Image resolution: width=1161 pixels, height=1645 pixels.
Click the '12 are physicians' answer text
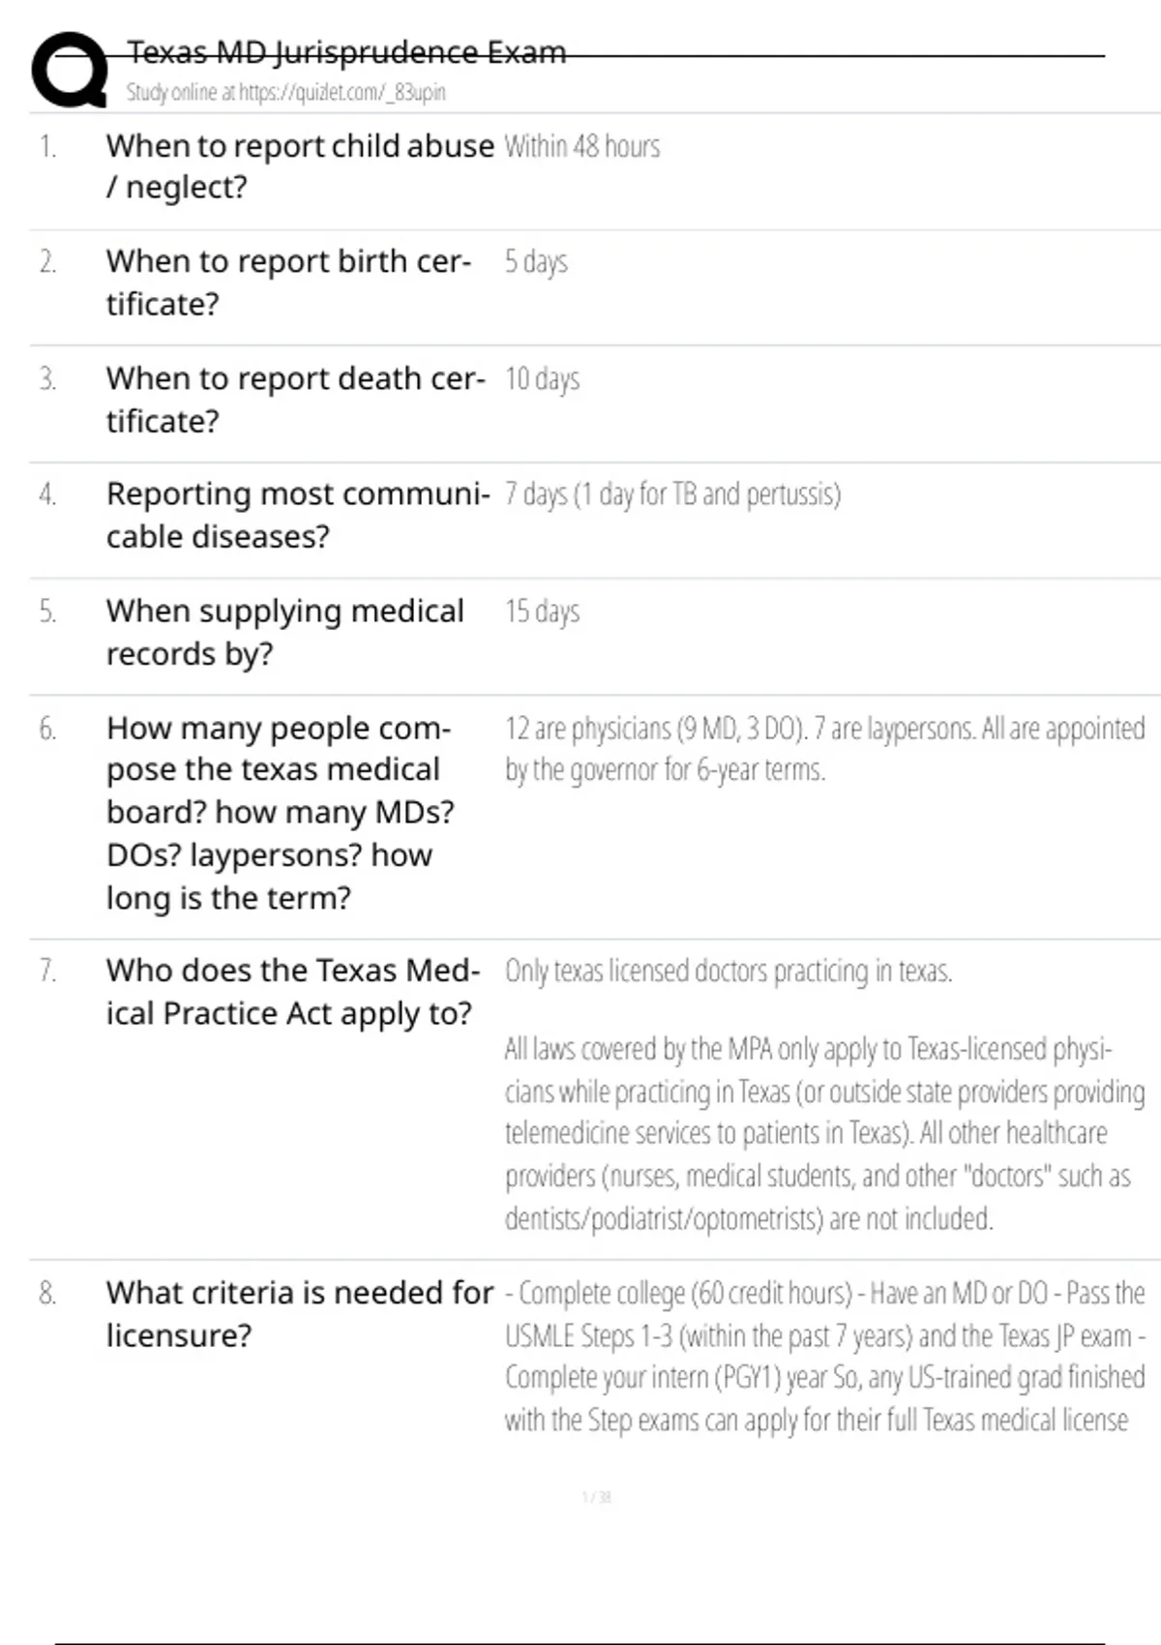pos(824,749)
